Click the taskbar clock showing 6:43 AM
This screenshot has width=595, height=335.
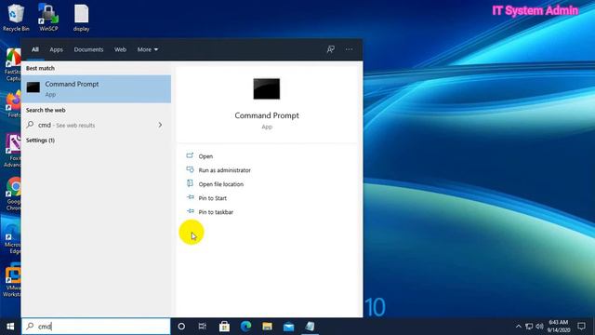pos(559,327)
